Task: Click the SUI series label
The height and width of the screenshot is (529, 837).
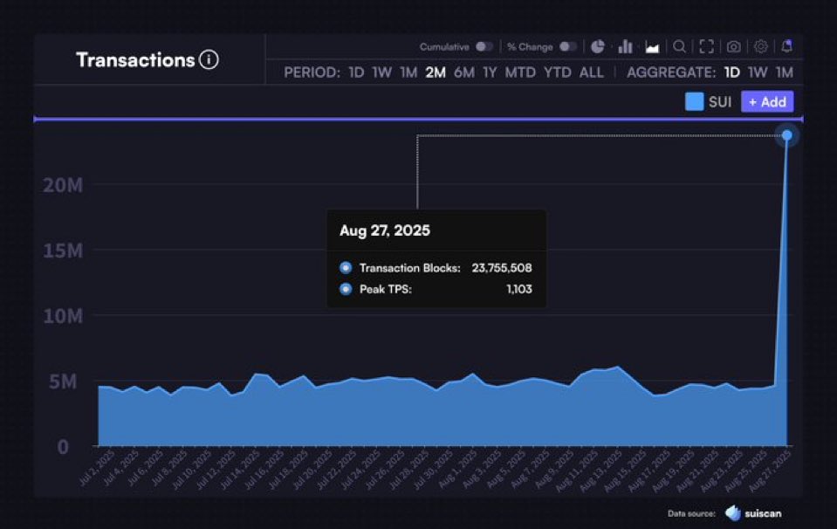Action: point(719,101)
